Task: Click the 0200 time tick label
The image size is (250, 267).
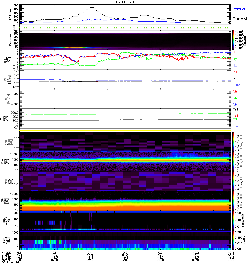Action: [19, 260]
